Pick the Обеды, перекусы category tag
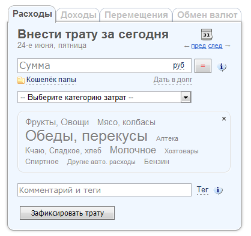Screen dimensions: 251x236 click(x=86, y=137)
